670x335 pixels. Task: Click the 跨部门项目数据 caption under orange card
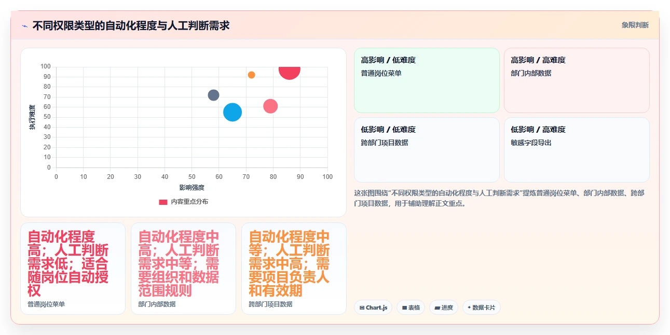point(270,304)
